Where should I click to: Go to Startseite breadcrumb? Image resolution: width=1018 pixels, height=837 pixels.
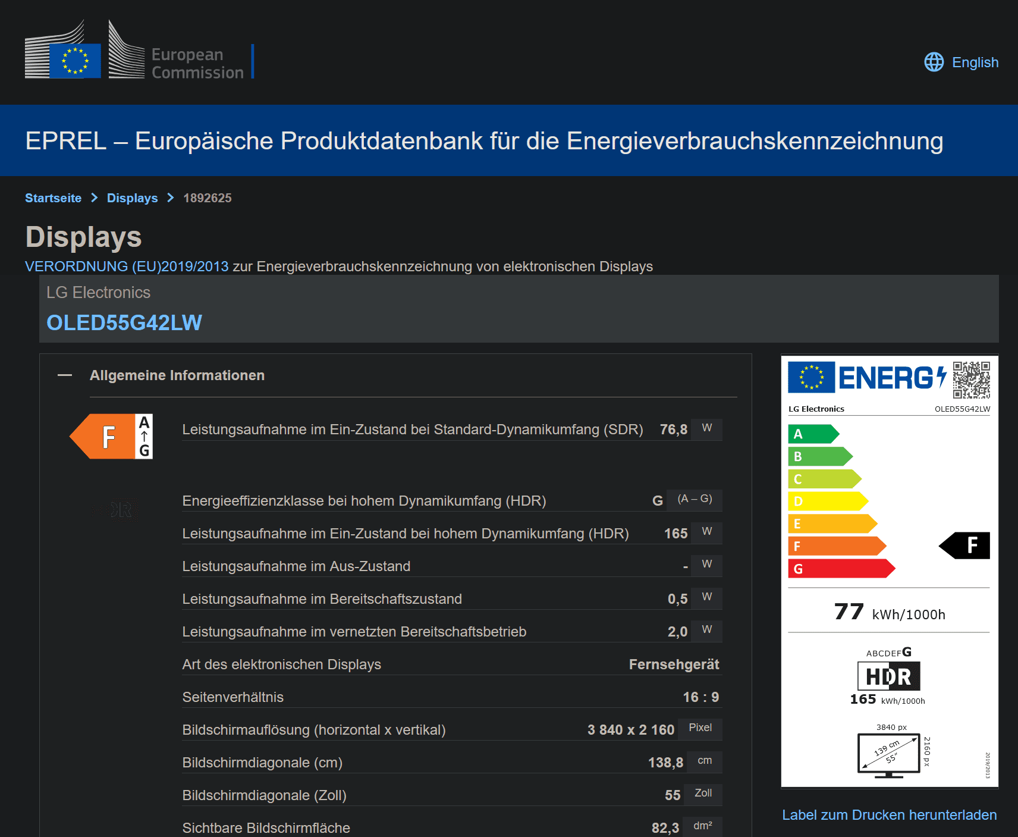pyautogui.click(x=53, y=198)
